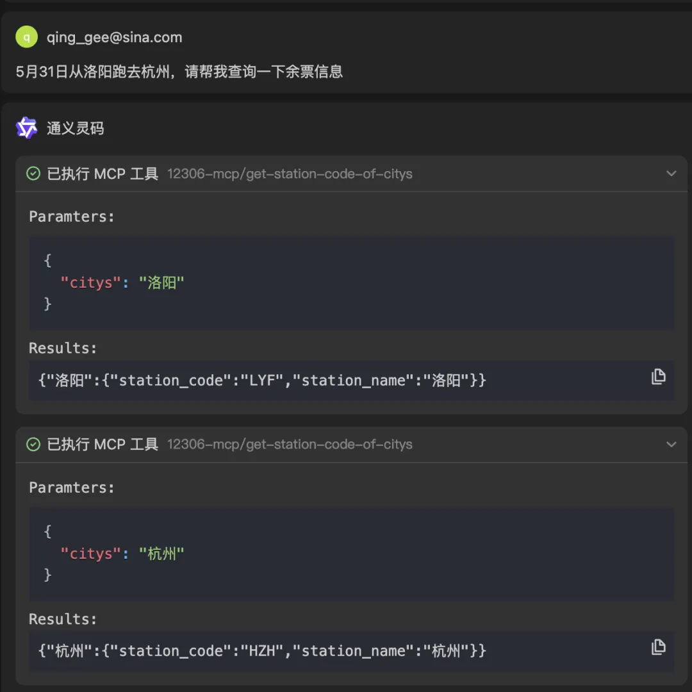
Task: Click the green user avatar icon
Action: (26, 37)
